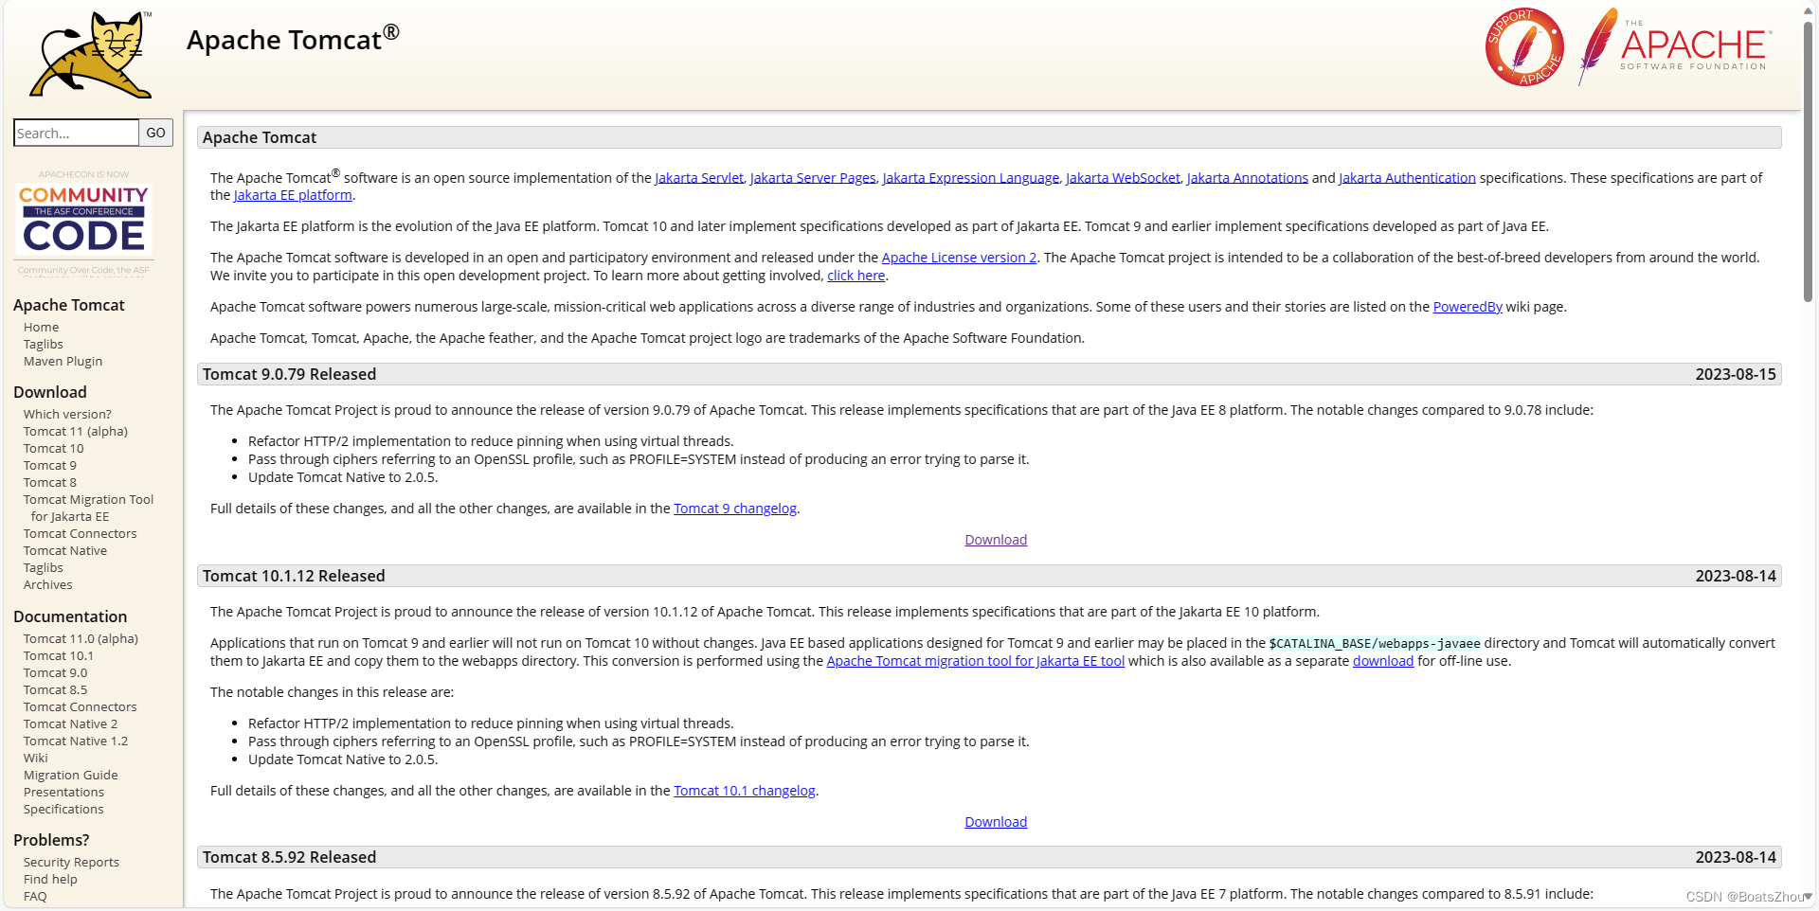This screenshot has width=1819, height=911.
Task: Open Tomcat 9.0 documentation
Action: point(55,673)
